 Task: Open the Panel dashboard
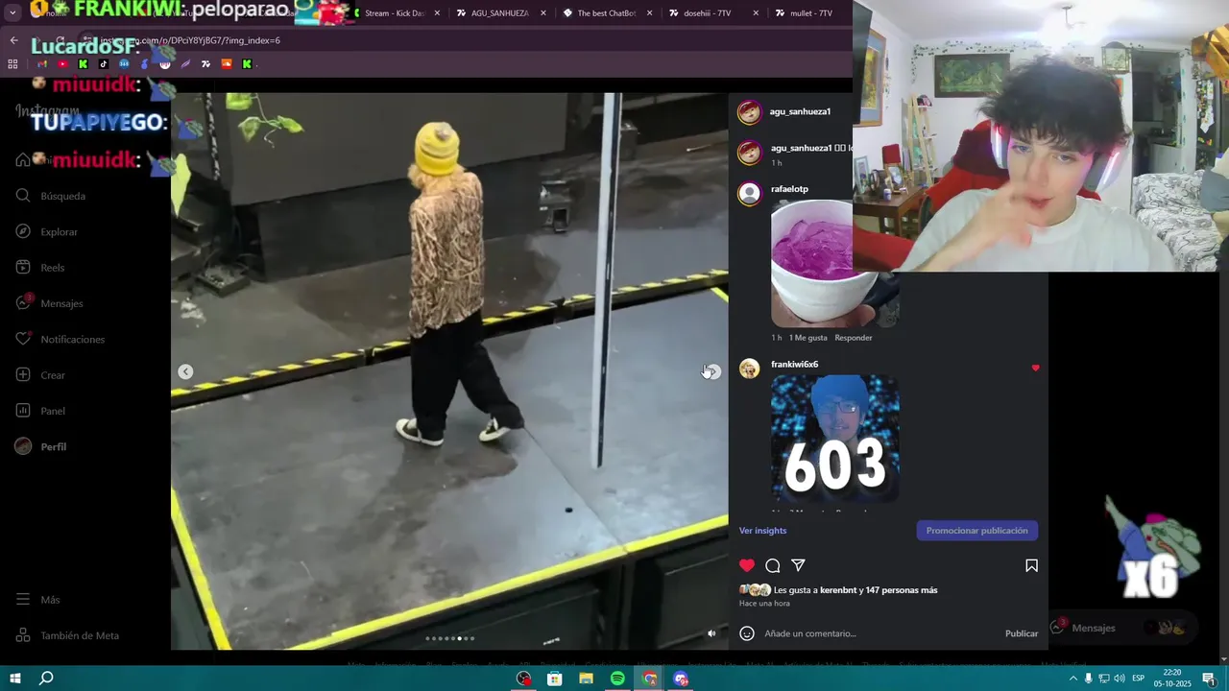click(x=41, y=411)
